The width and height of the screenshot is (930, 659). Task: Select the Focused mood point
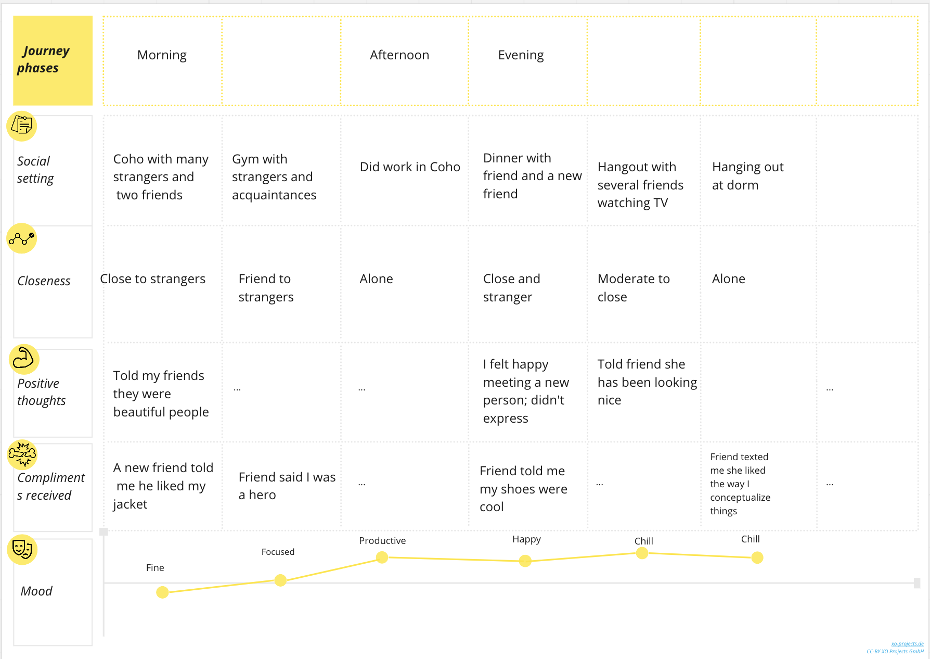(x=280, y=580)
